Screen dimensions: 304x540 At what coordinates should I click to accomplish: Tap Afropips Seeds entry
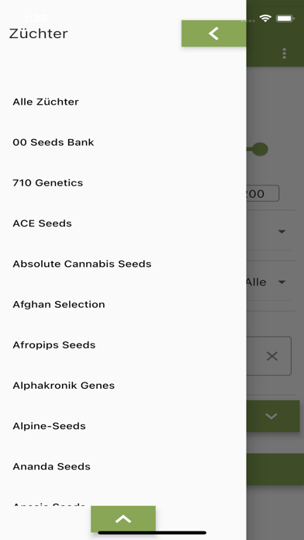coord(54,345)
